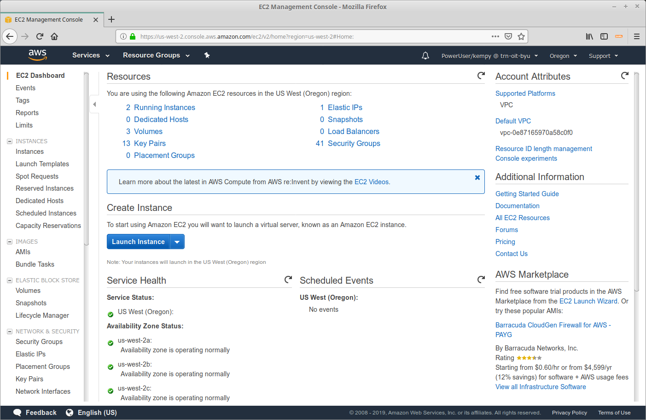Open the Privacy Policy footer link
Screen dimensions: 646x420
570,413
